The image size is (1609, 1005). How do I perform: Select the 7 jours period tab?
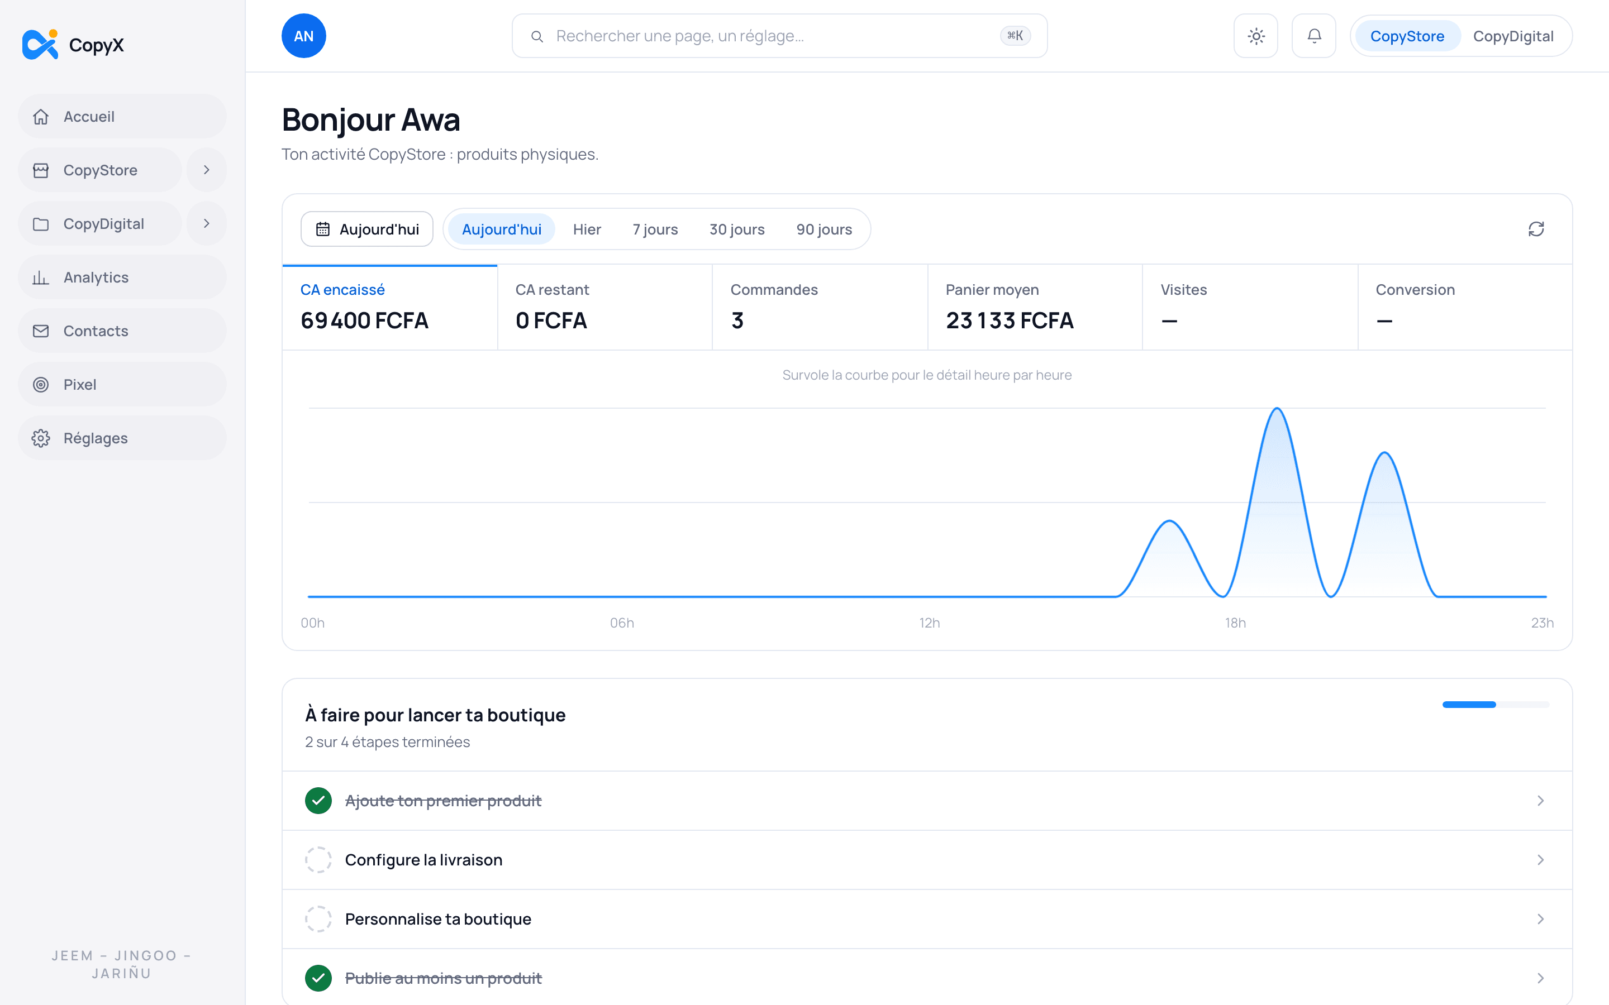[655, 229]
